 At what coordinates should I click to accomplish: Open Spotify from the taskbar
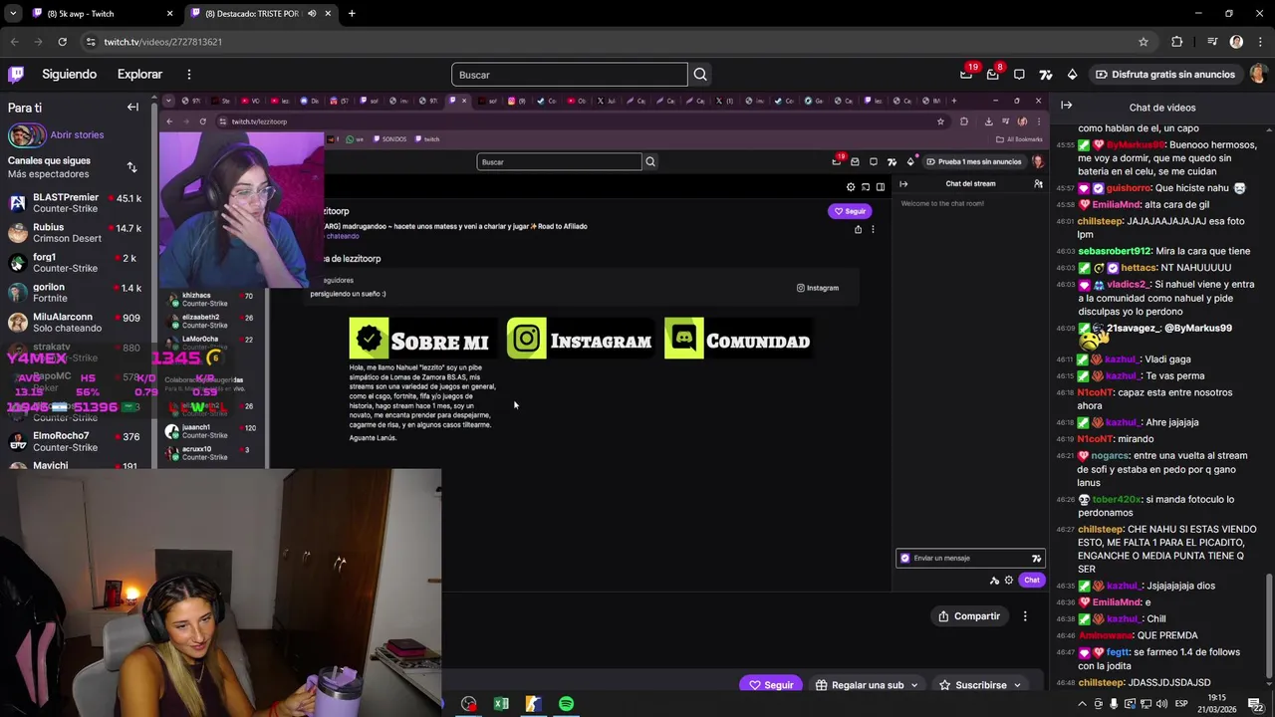(566, 704)
